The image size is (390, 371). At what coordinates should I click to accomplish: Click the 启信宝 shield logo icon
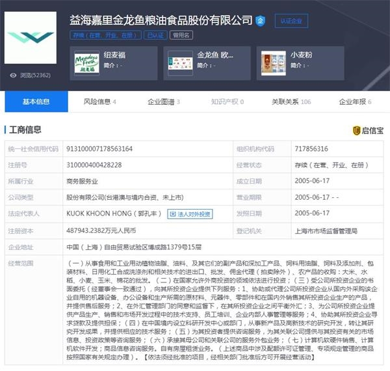(357, 130)
